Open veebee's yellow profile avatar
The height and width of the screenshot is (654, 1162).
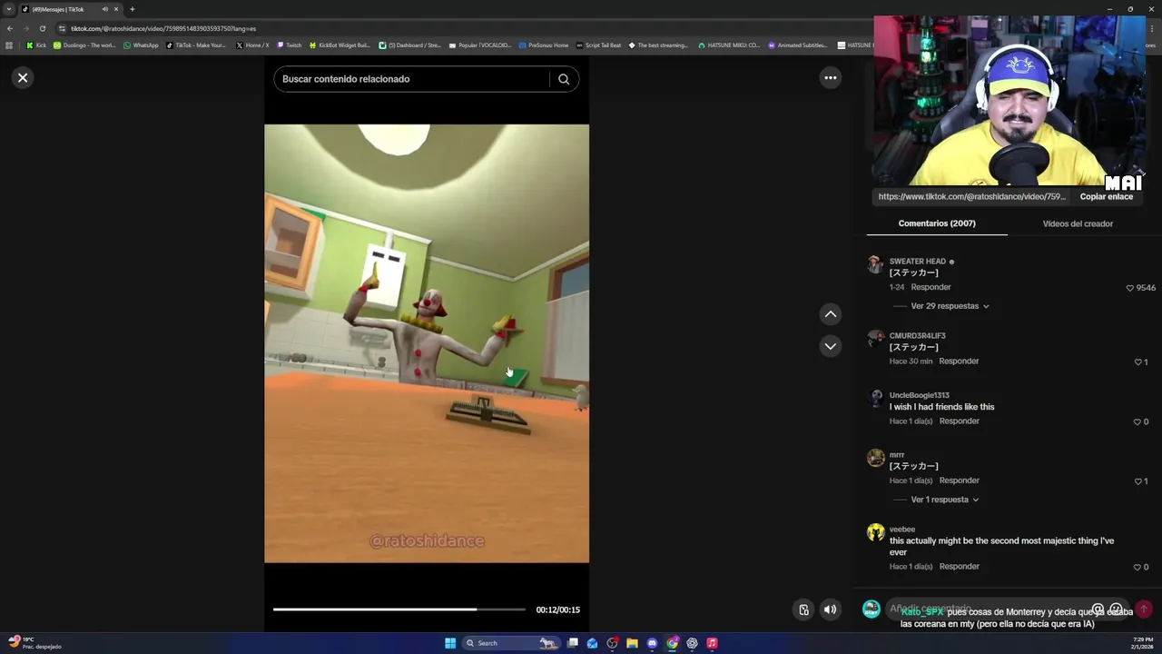coord(875,532)
